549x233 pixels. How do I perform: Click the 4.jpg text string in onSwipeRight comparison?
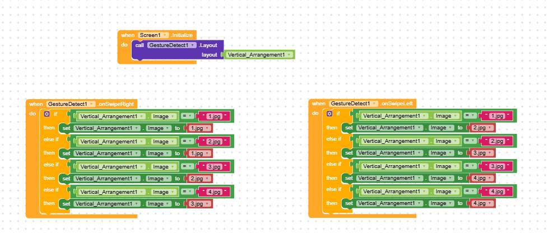[x=214, y=192]
